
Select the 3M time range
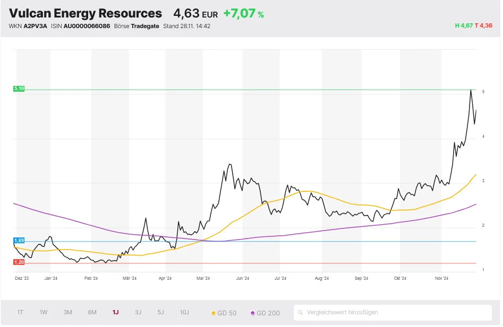pyautogui.click(x=67, y=313)
